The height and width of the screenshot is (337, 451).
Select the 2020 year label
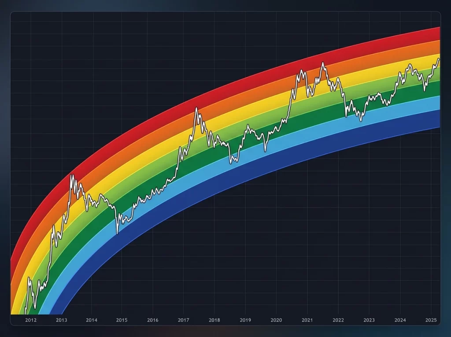point(276,320)
